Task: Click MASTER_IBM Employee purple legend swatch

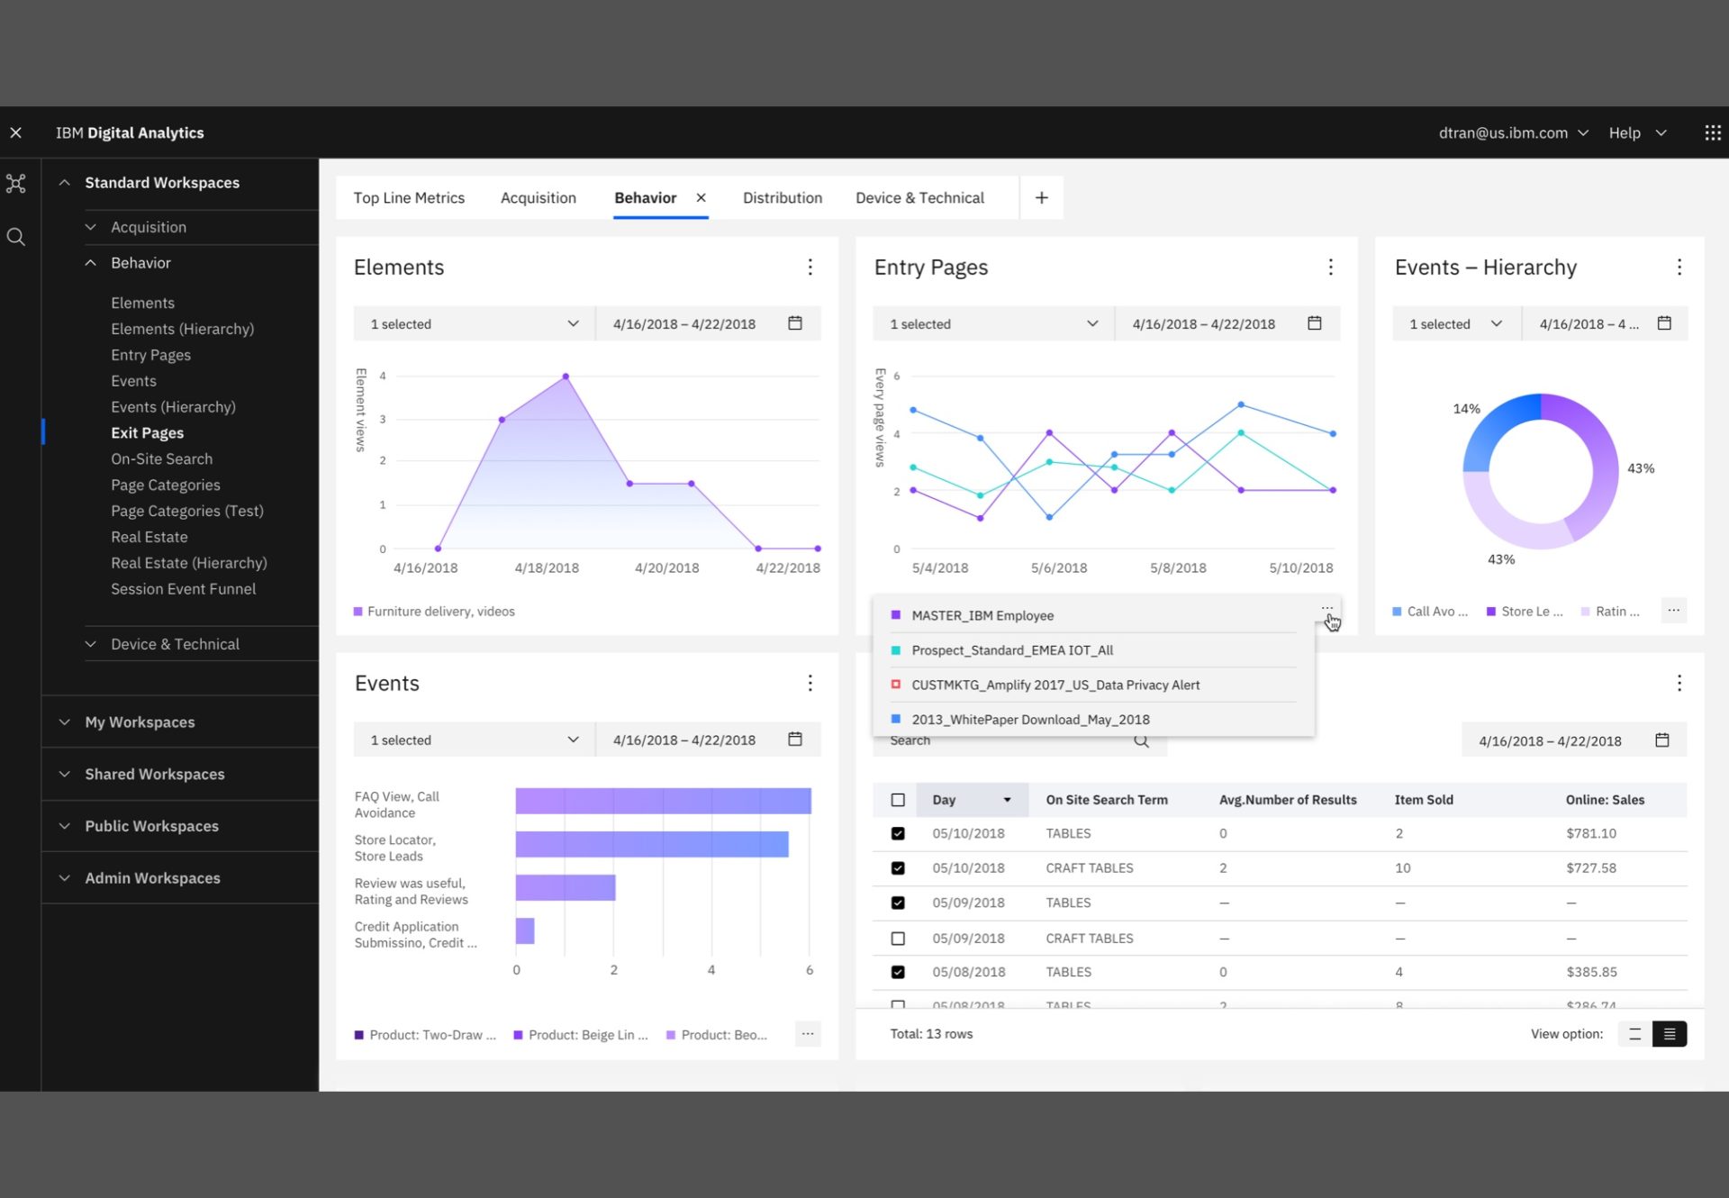Action: pos(895,615)
